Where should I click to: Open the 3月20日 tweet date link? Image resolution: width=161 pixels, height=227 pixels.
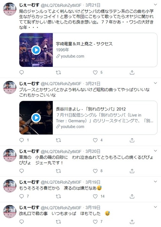[93, 151]
